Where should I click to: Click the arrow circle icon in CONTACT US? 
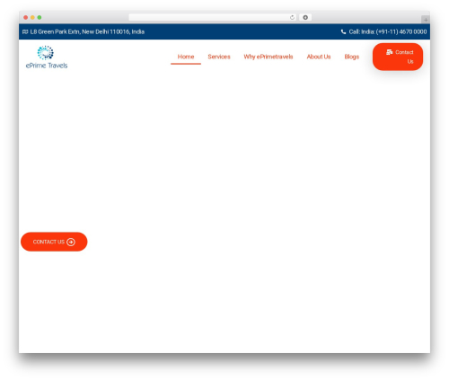[71, 242]
